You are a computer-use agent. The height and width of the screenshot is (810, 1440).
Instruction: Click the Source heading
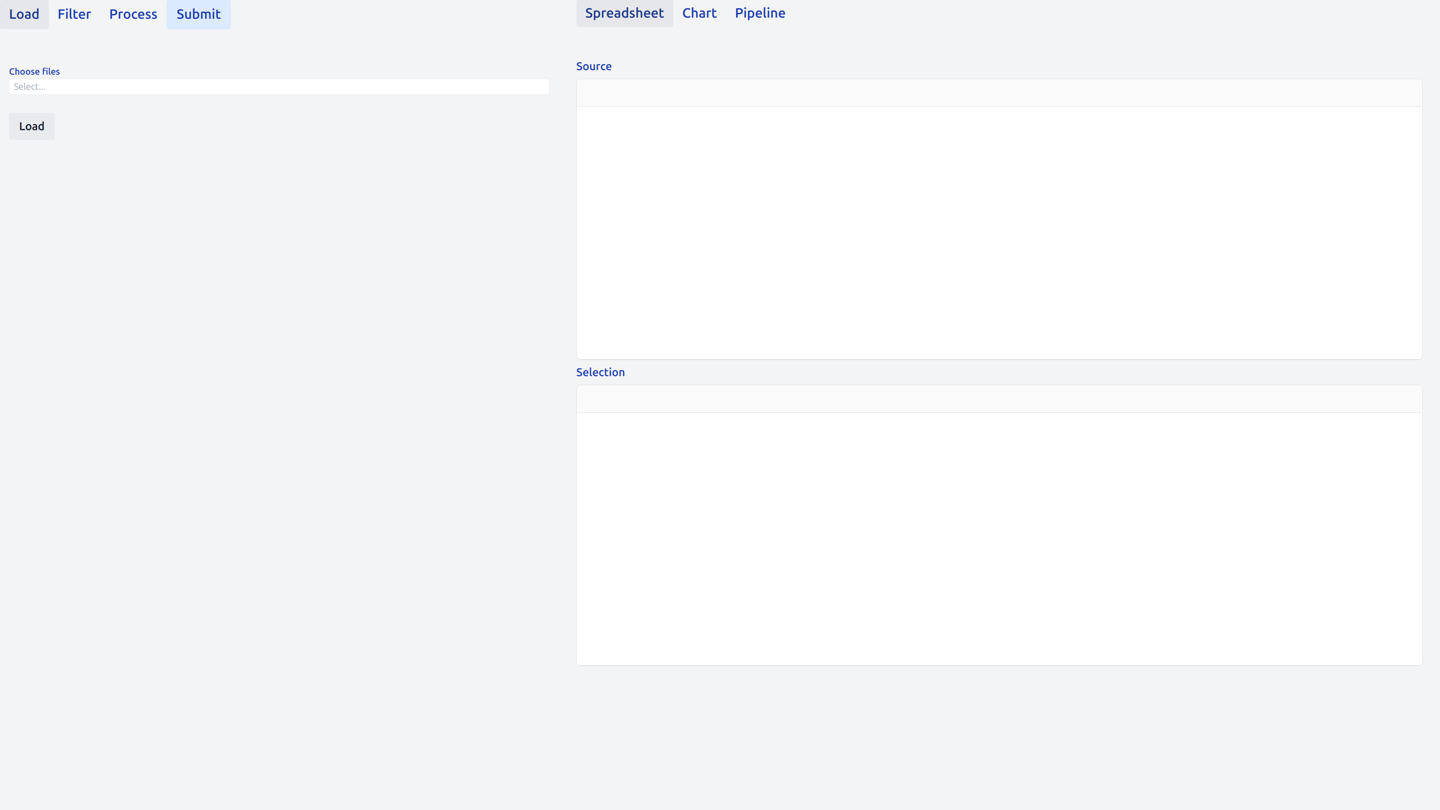coord(594,66)
